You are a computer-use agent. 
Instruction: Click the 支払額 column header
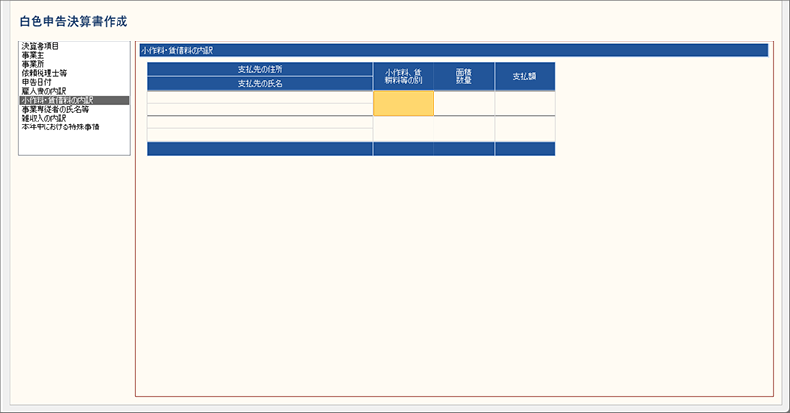(x=524, y=76)
